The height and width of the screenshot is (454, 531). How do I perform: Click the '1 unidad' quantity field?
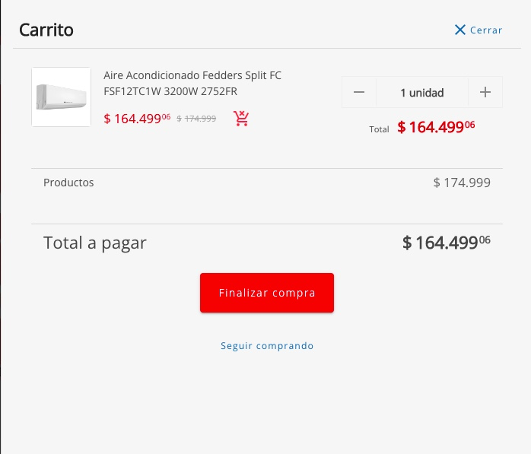[422, 93]
